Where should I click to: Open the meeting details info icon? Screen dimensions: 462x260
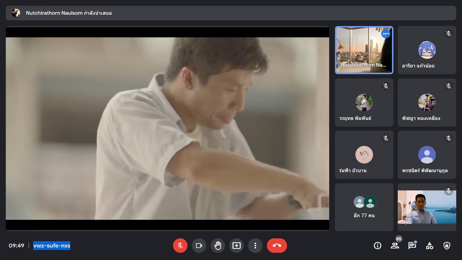pyautogui.click(x=378, y=246)
